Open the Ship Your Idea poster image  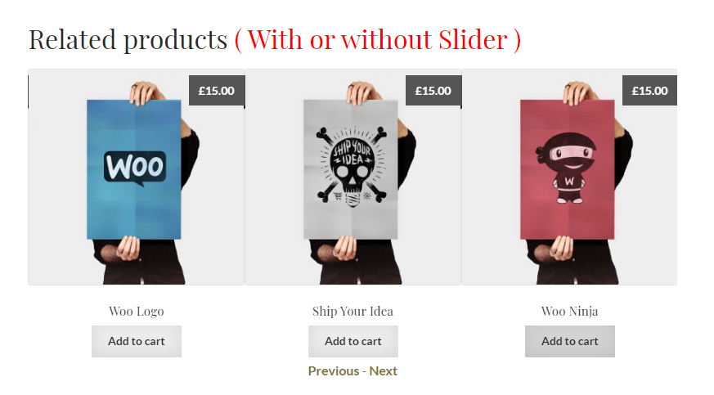coord(353,177)
